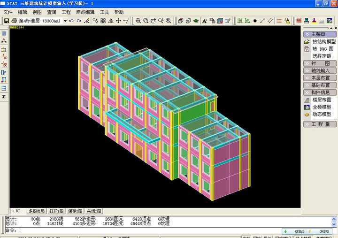Click the 1.BT drawing tab
This screenshot has width=338, height=238.
pyautogui.click(x=16, y=211)
